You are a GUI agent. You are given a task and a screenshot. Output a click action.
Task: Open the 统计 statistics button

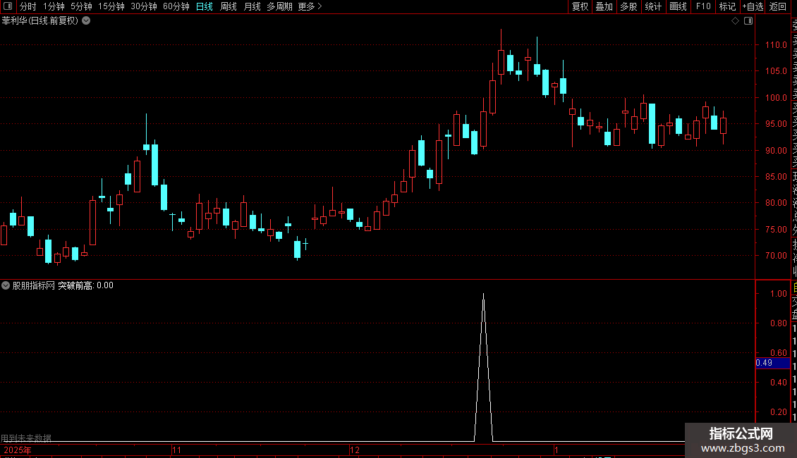tap(653, 6)
